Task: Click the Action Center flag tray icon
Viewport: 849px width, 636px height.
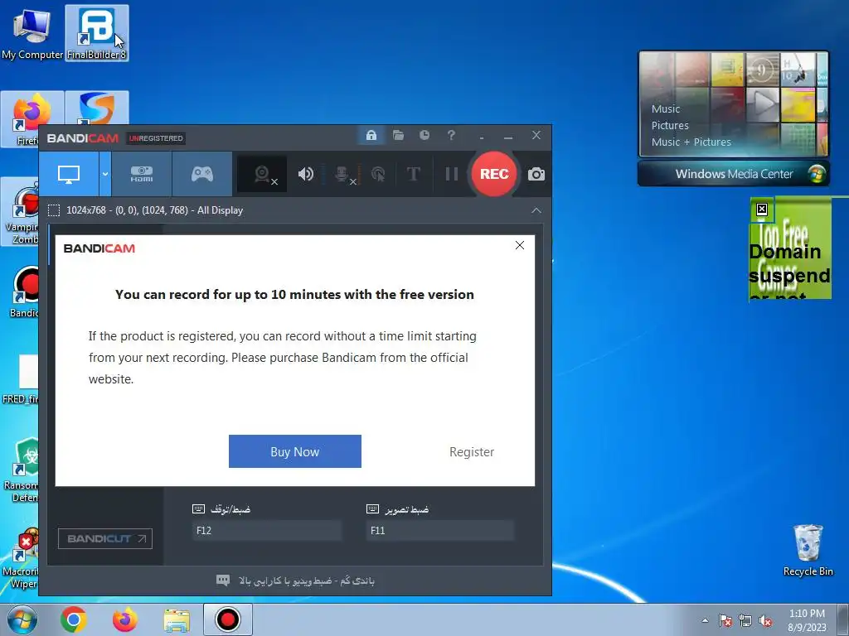Action: (725, 620)
